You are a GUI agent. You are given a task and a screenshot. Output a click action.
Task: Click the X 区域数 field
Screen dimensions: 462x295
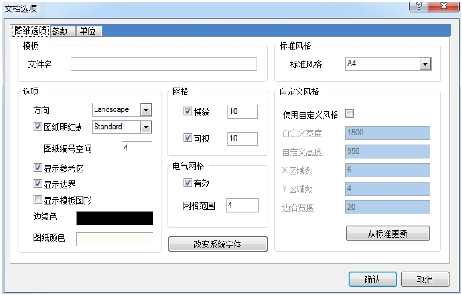tap(387, 170)
